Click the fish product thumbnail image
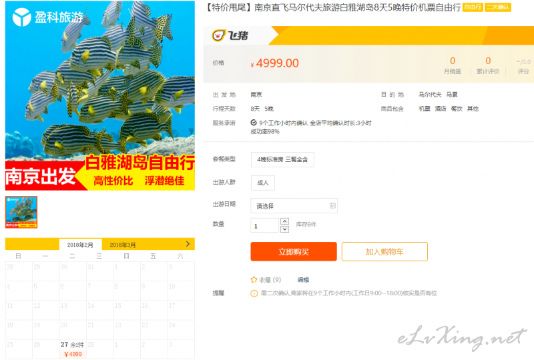The width and height of the screenshot is (534, 360). (21, 212)
